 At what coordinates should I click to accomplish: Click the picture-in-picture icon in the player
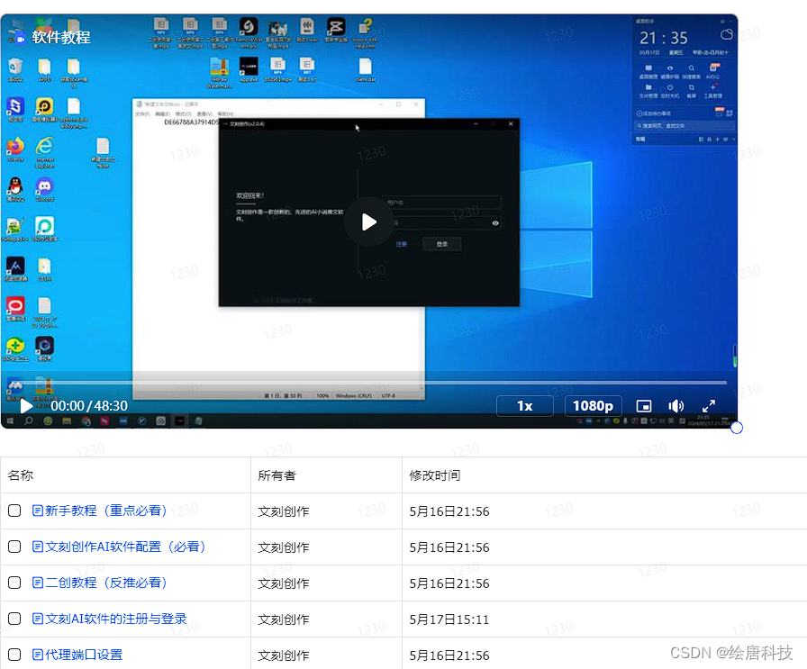[x=644, y=406]
